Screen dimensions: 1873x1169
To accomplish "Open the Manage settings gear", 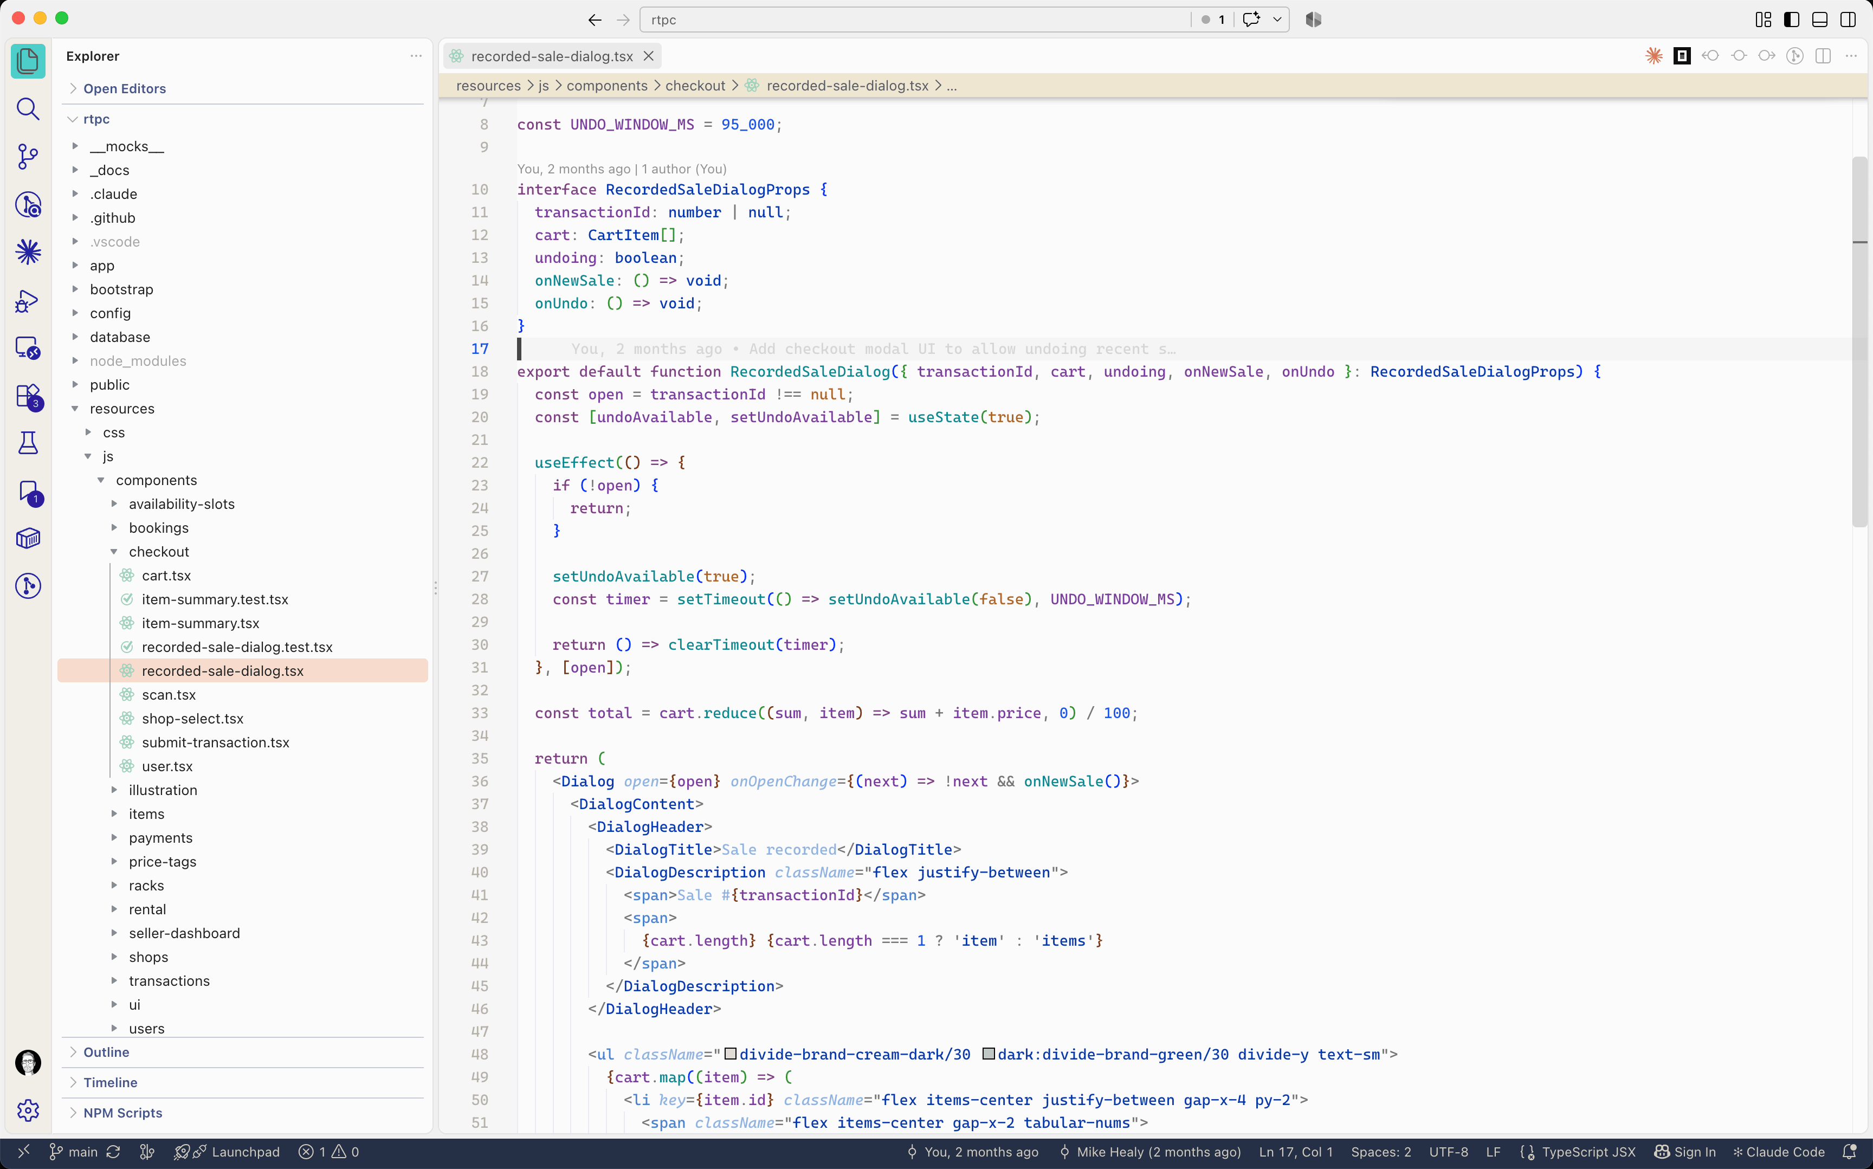I will pyautogui.click(x=28, y=1110).
